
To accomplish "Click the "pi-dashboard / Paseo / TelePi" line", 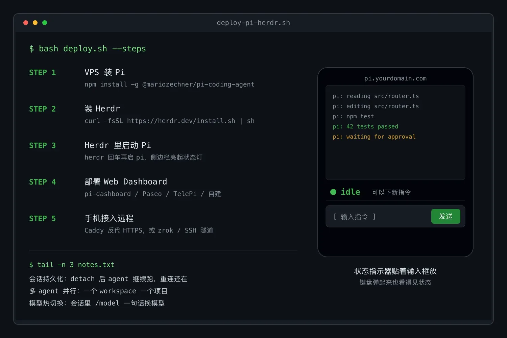I will click(153, 194).
